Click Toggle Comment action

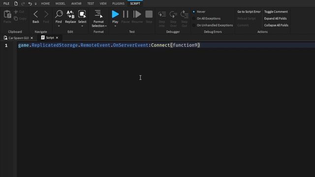click(x=276, y=12)
